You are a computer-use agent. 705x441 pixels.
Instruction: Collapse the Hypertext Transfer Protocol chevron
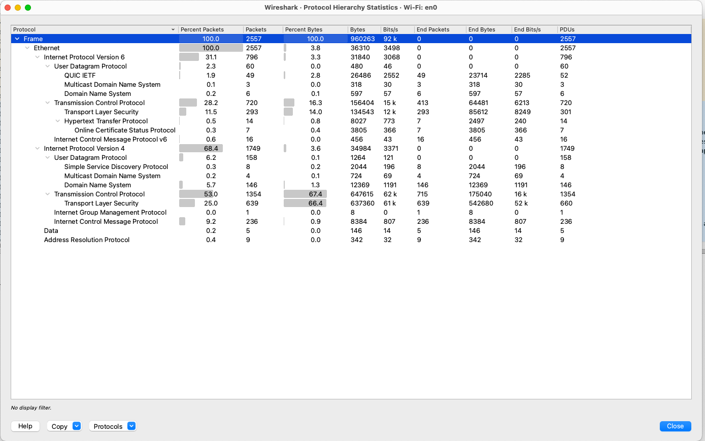(x=58, y=121)
